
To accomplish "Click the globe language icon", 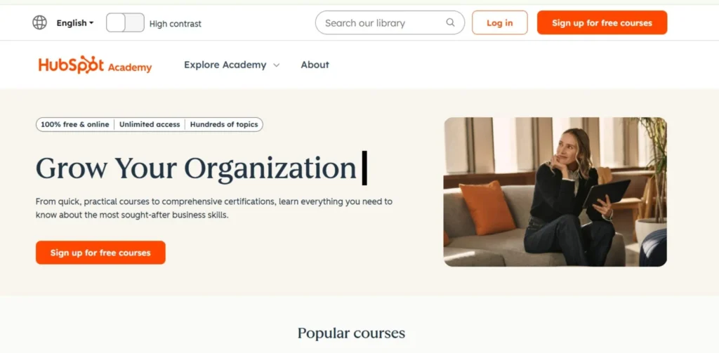I will click(x=40, y=22).
